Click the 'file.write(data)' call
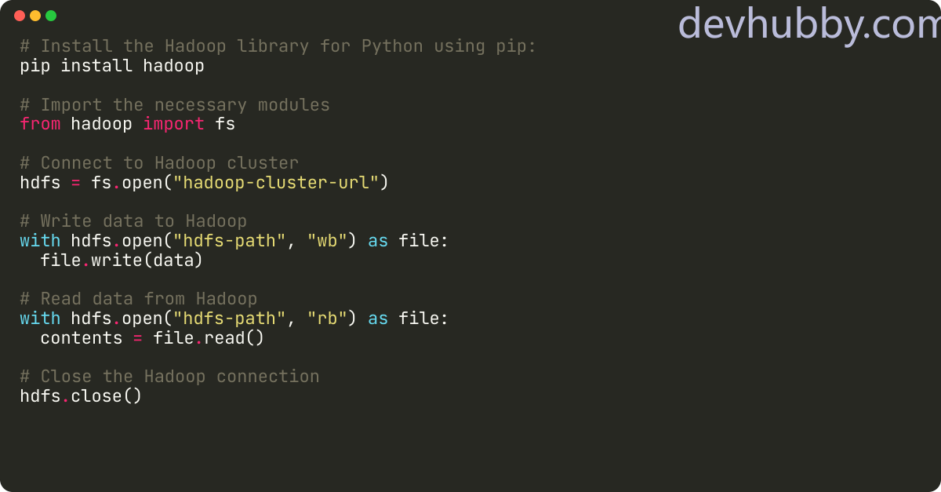Image resolution: width=941 pixels, height=492 pixels. pyautogui.click(x=120, y=260)
